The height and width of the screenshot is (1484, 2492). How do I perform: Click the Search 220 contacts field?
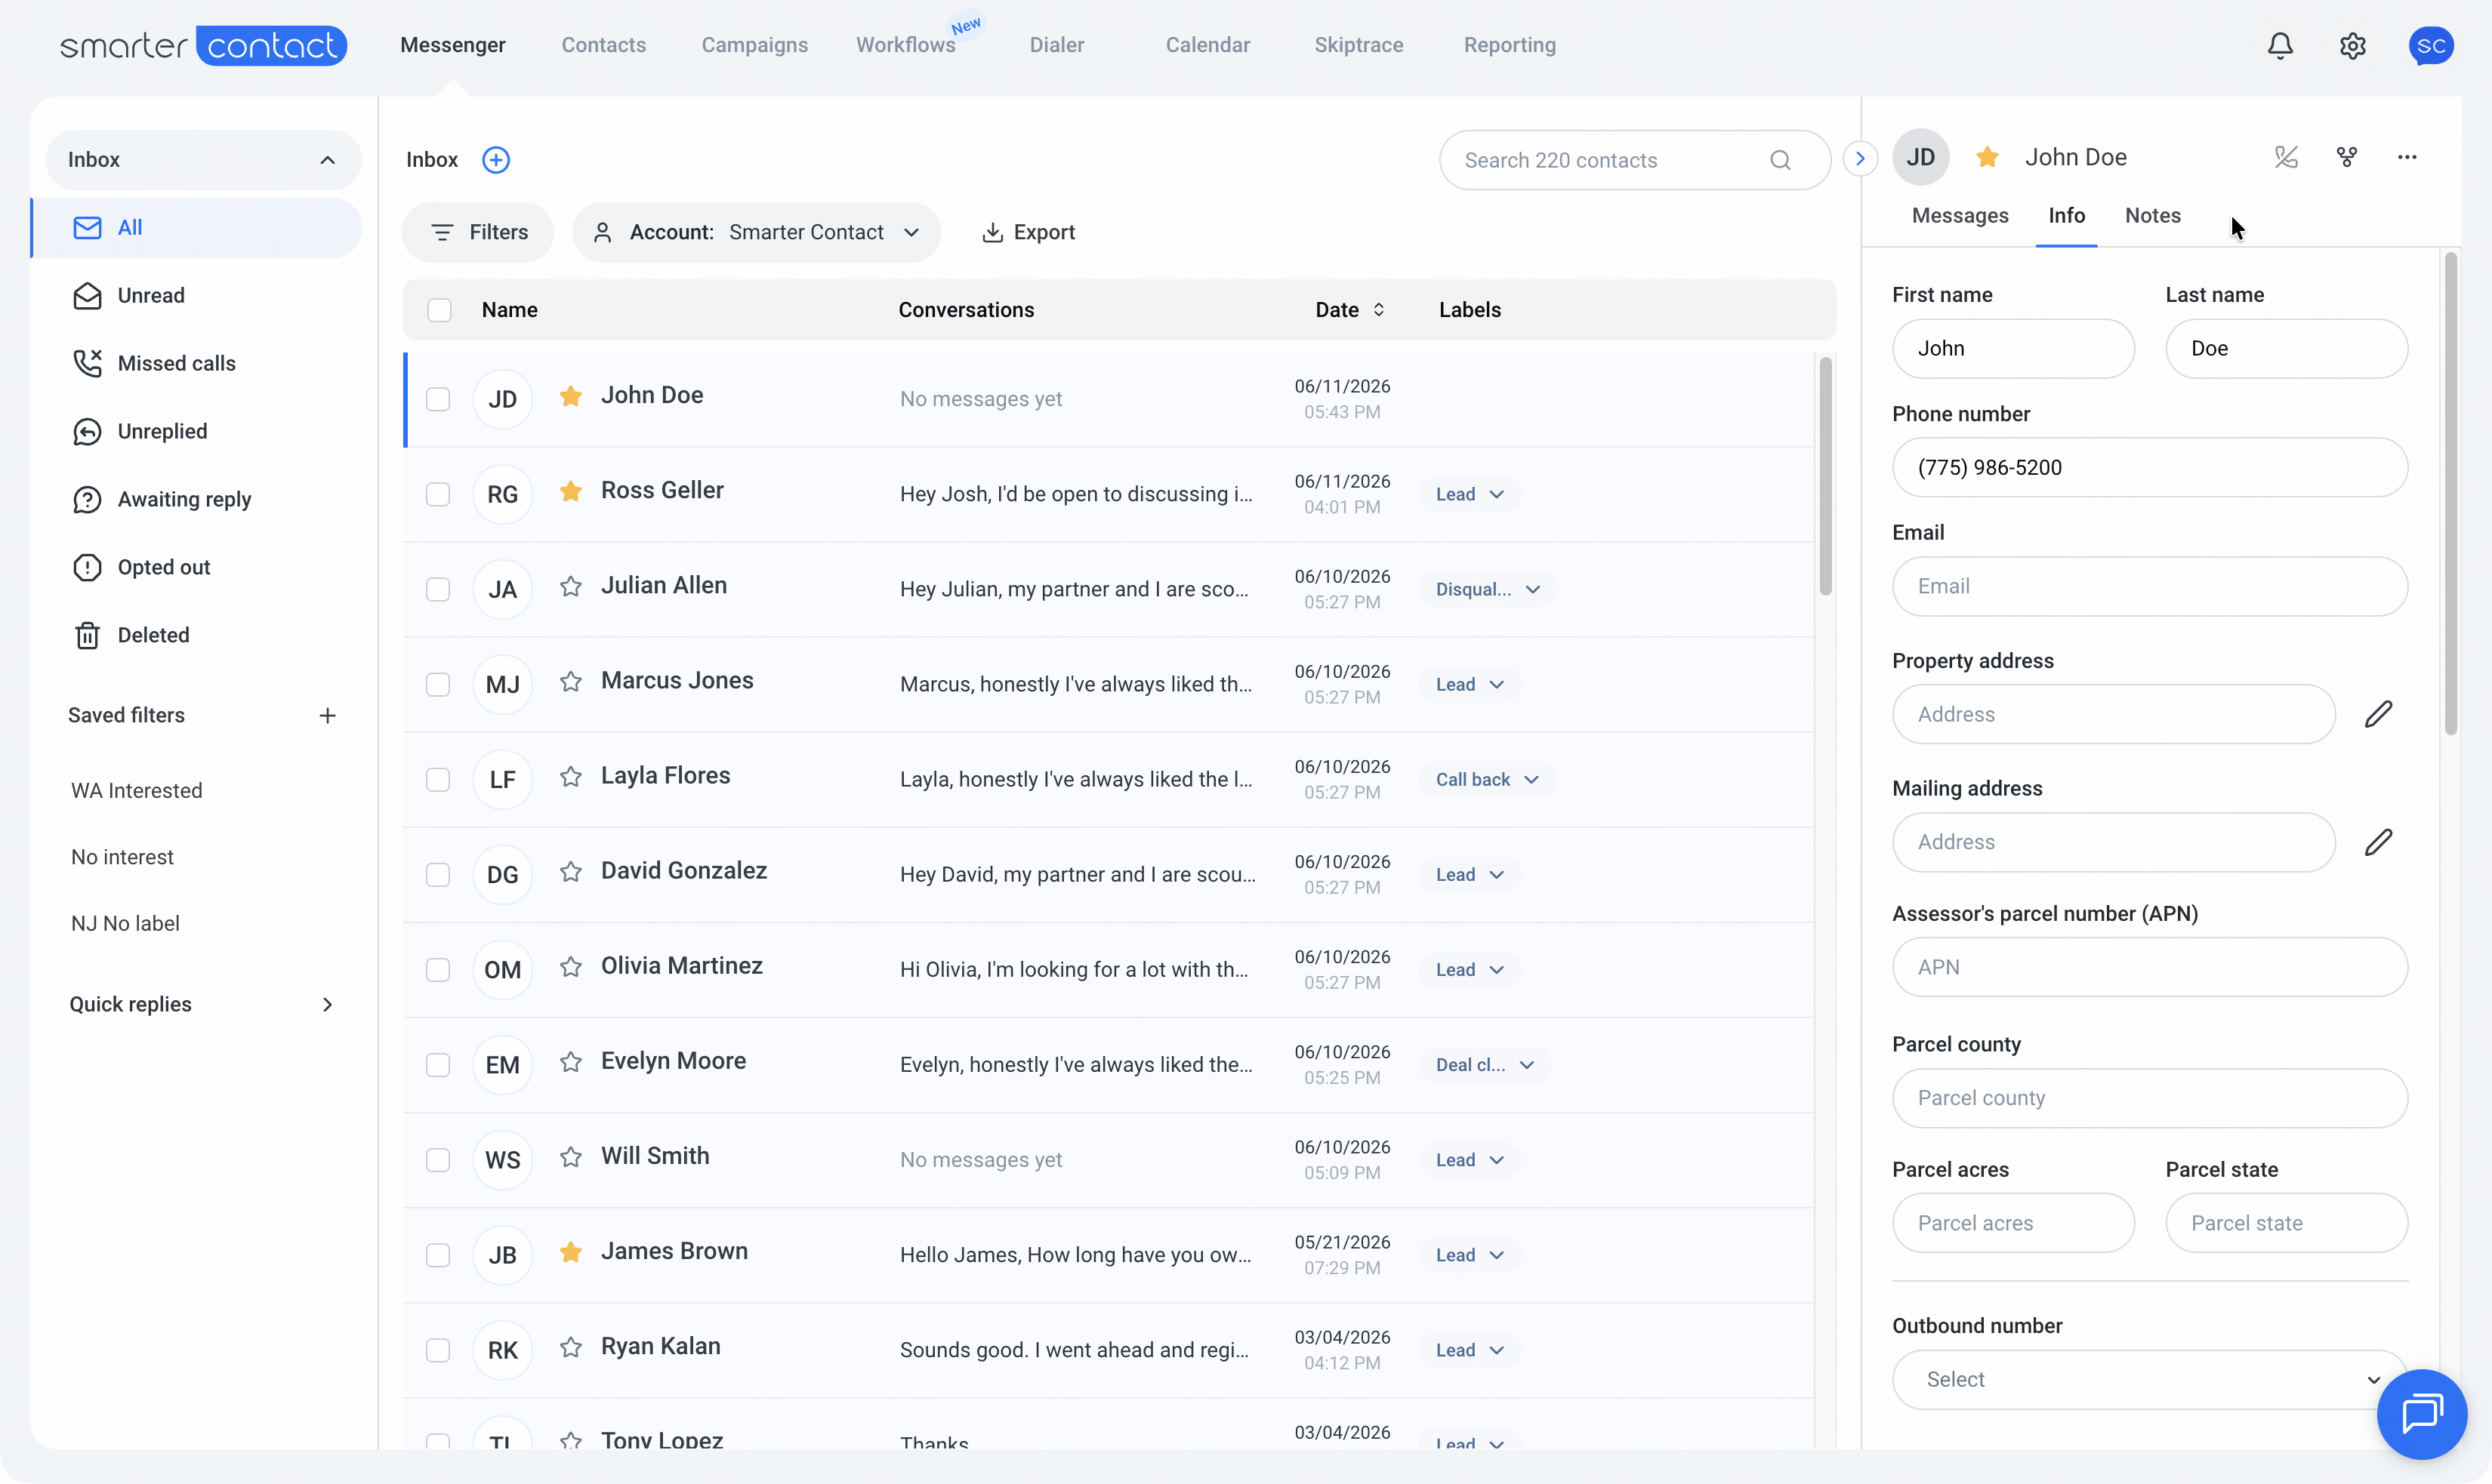pyautogui.click(x=1635, y=160)
